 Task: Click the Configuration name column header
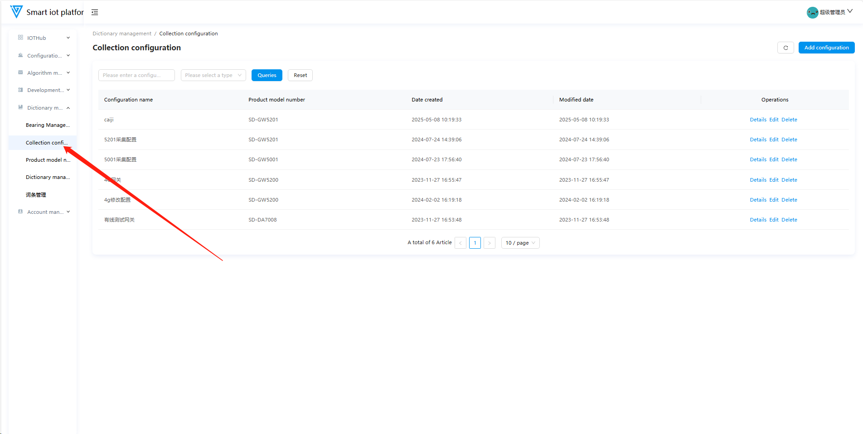coord(128,100)
